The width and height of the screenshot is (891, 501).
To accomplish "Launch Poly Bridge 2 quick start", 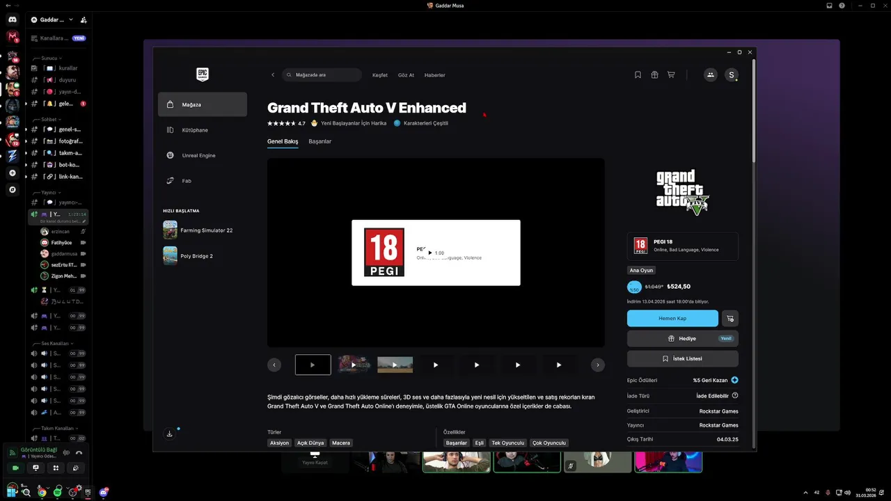I will [x=203, y=256].
